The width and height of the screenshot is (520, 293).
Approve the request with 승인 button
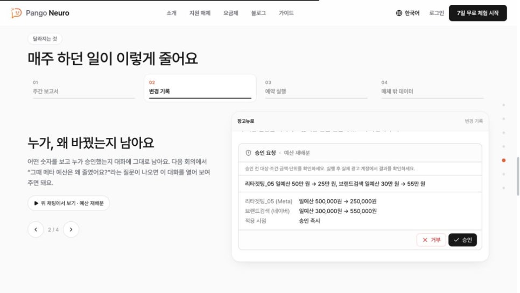(462, 240)
